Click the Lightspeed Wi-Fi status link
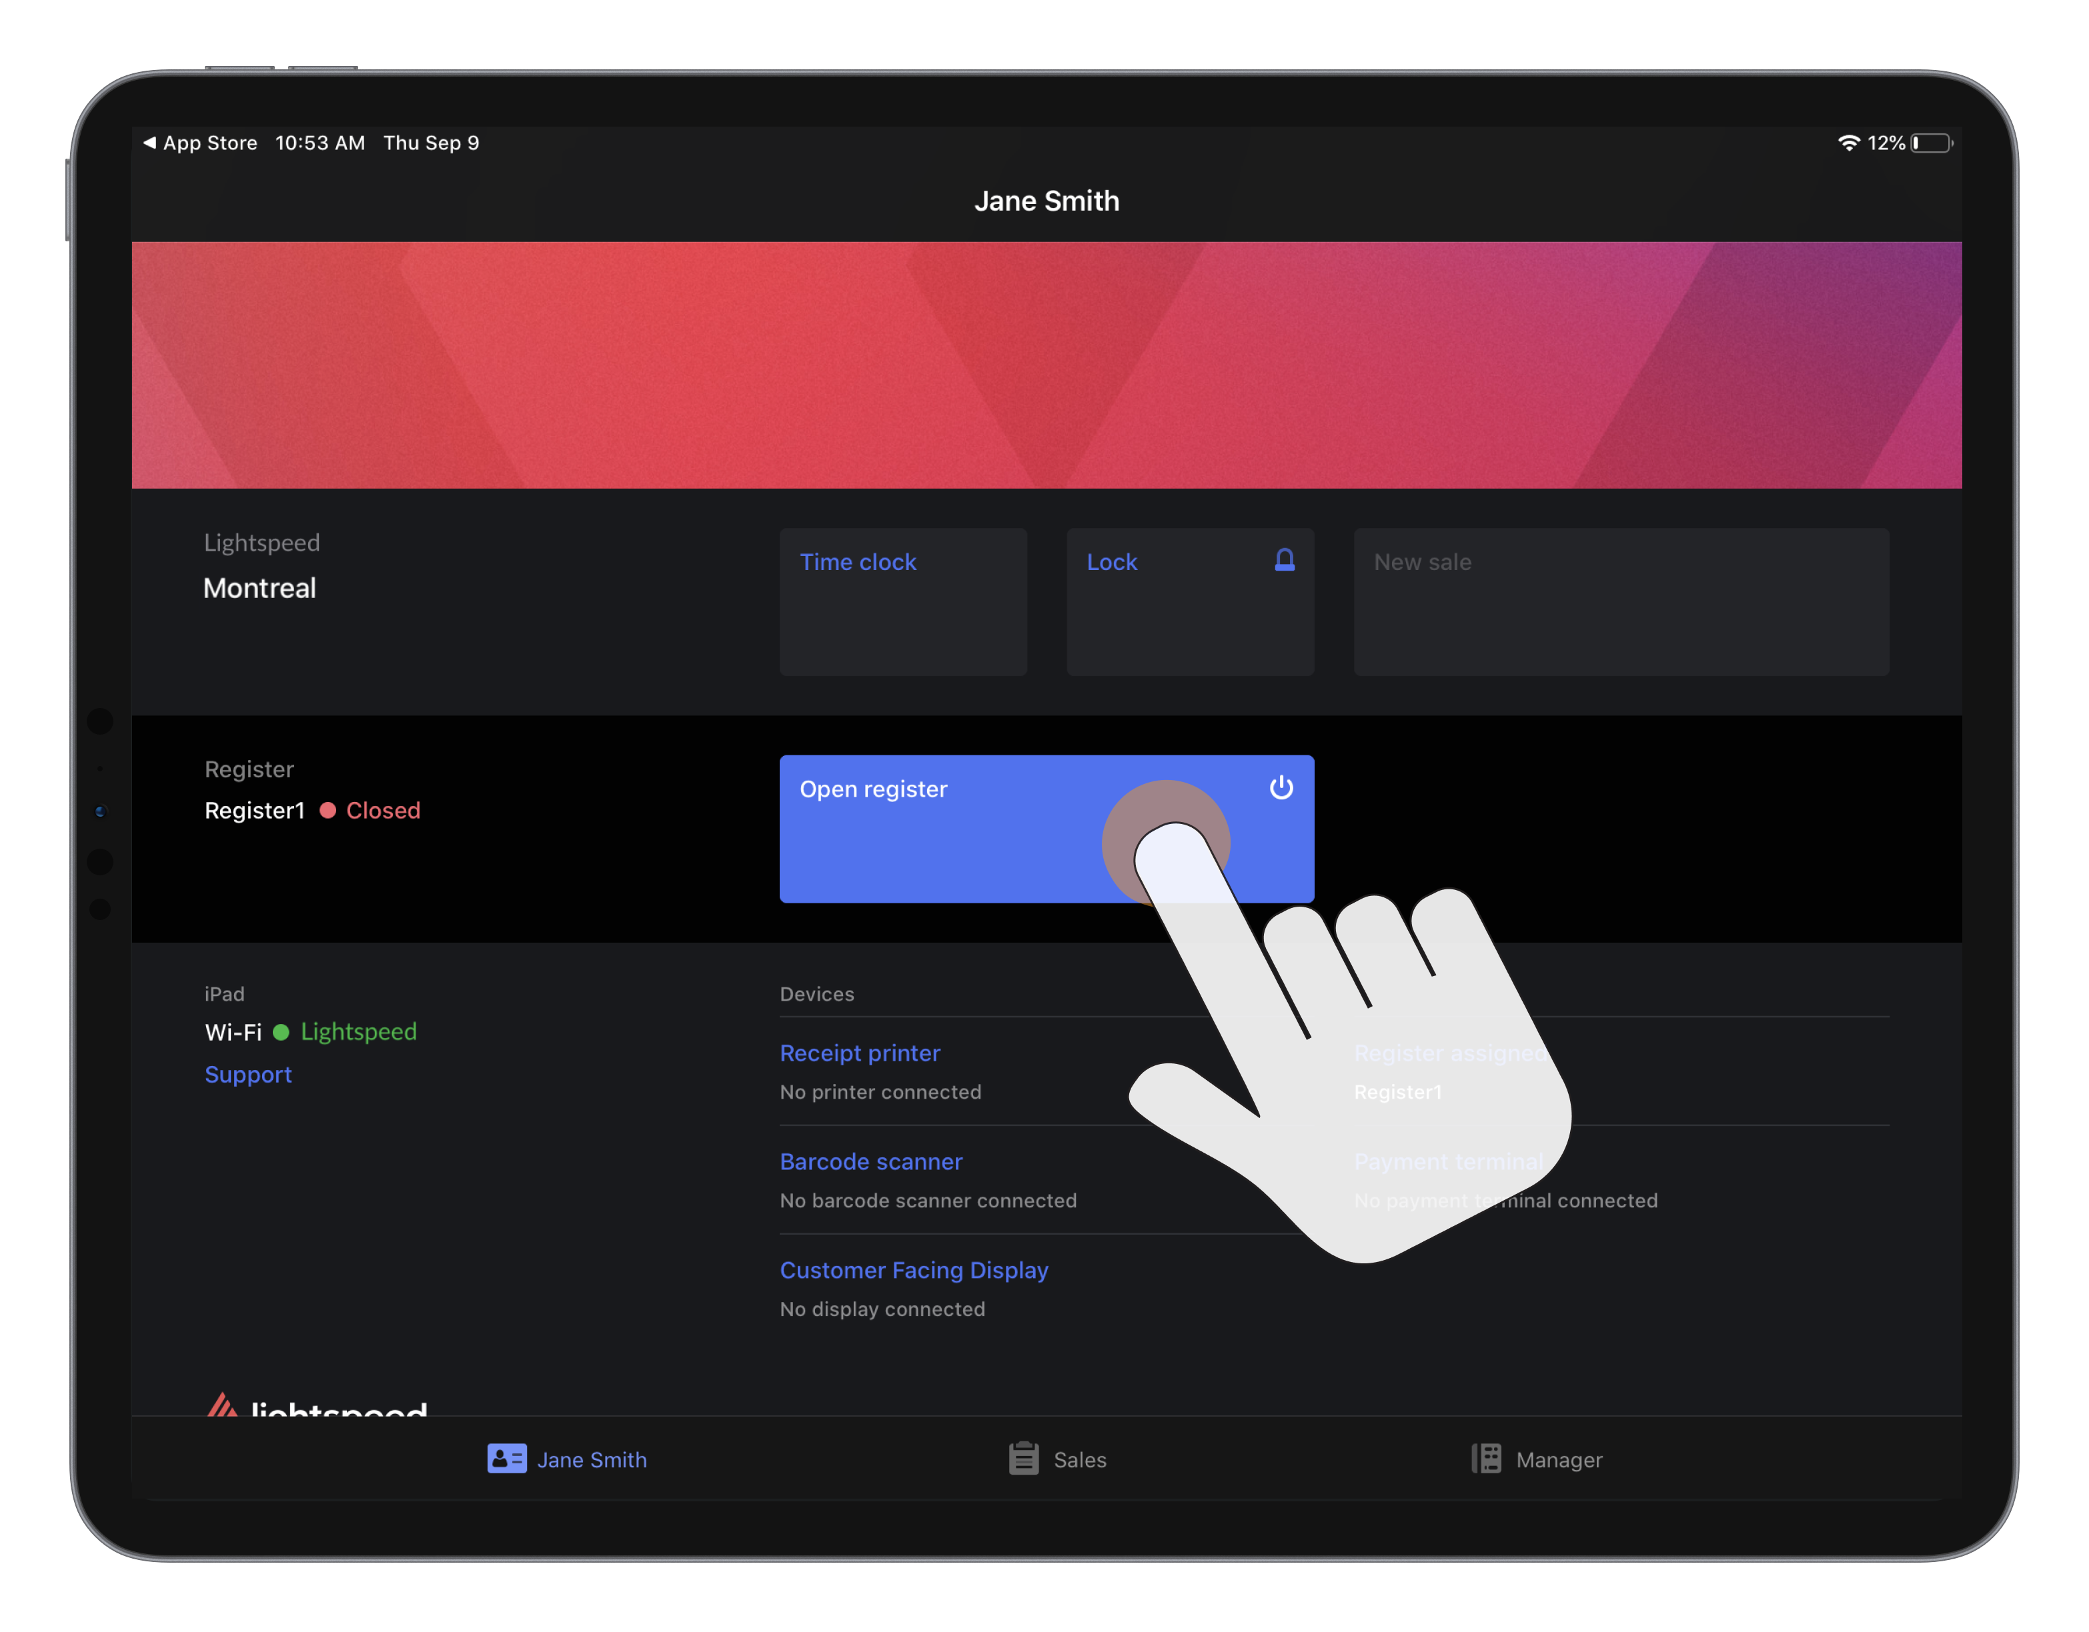 [356, 1031]
